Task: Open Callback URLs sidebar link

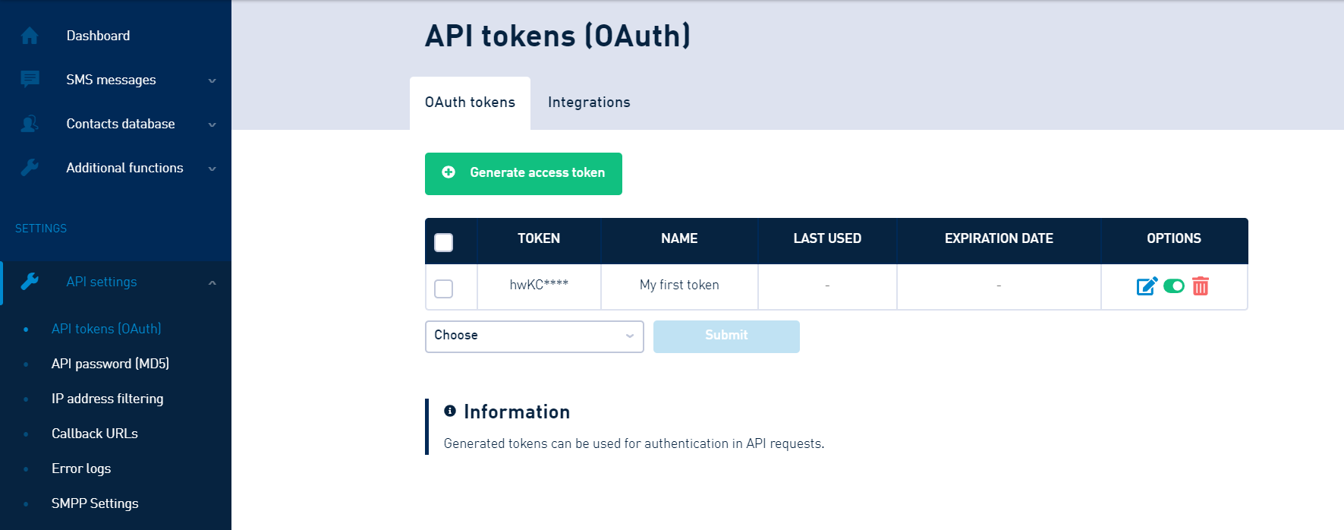Action: [95, 434]
